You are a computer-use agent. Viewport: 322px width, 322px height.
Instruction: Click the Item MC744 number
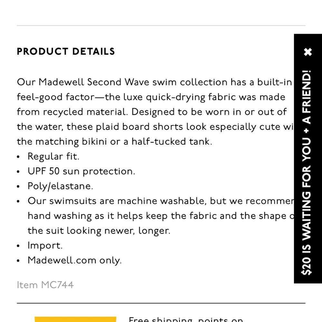click(45, 285)
